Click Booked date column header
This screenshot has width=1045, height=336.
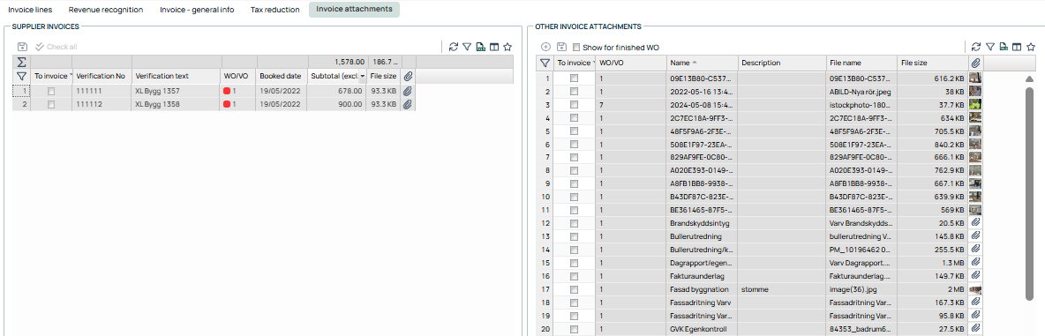(x=282, y=77)
